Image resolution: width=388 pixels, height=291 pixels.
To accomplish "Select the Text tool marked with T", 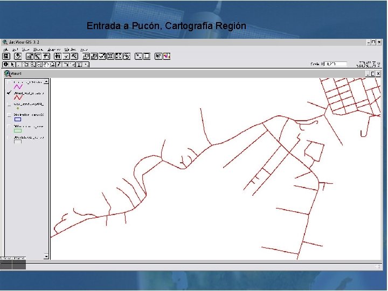I will click(79, 65).
